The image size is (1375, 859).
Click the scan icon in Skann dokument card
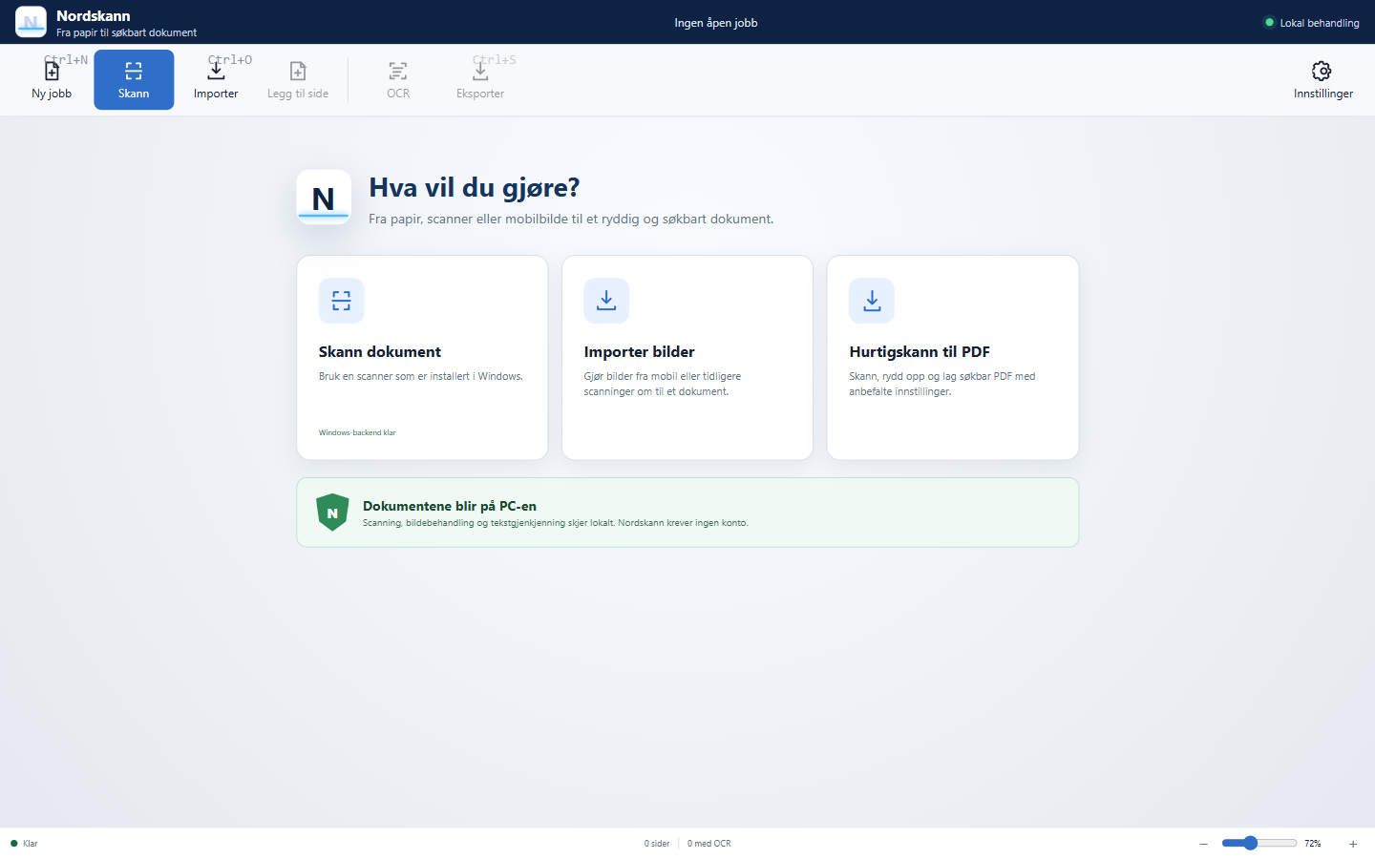(x=341, y=301)
